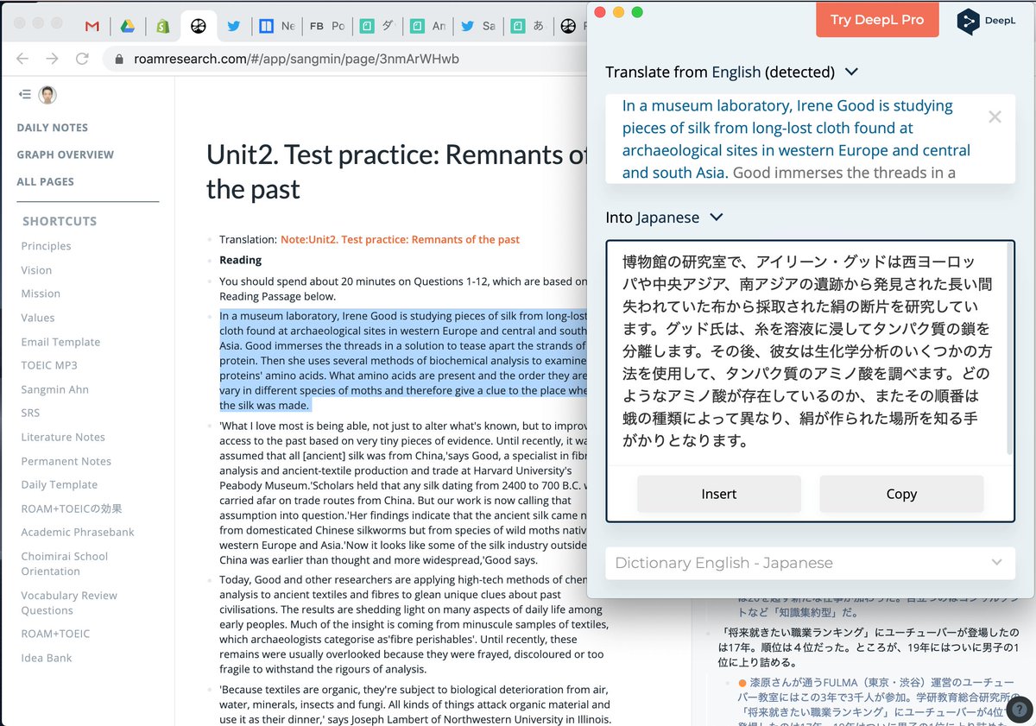The image size is (1036, 726).
Task: Open the Daily Template shortcut
Action: pos(59,484)
